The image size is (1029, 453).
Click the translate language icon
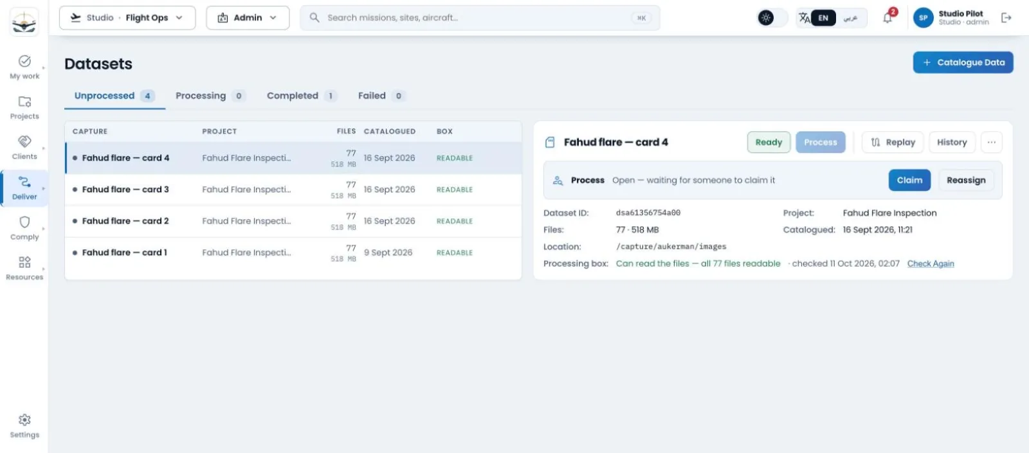(x=804, y=18)
